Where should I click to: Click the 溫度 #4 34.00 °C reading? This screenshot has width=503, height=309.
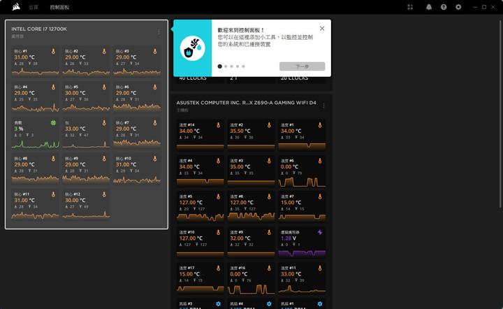pos(189,167)
